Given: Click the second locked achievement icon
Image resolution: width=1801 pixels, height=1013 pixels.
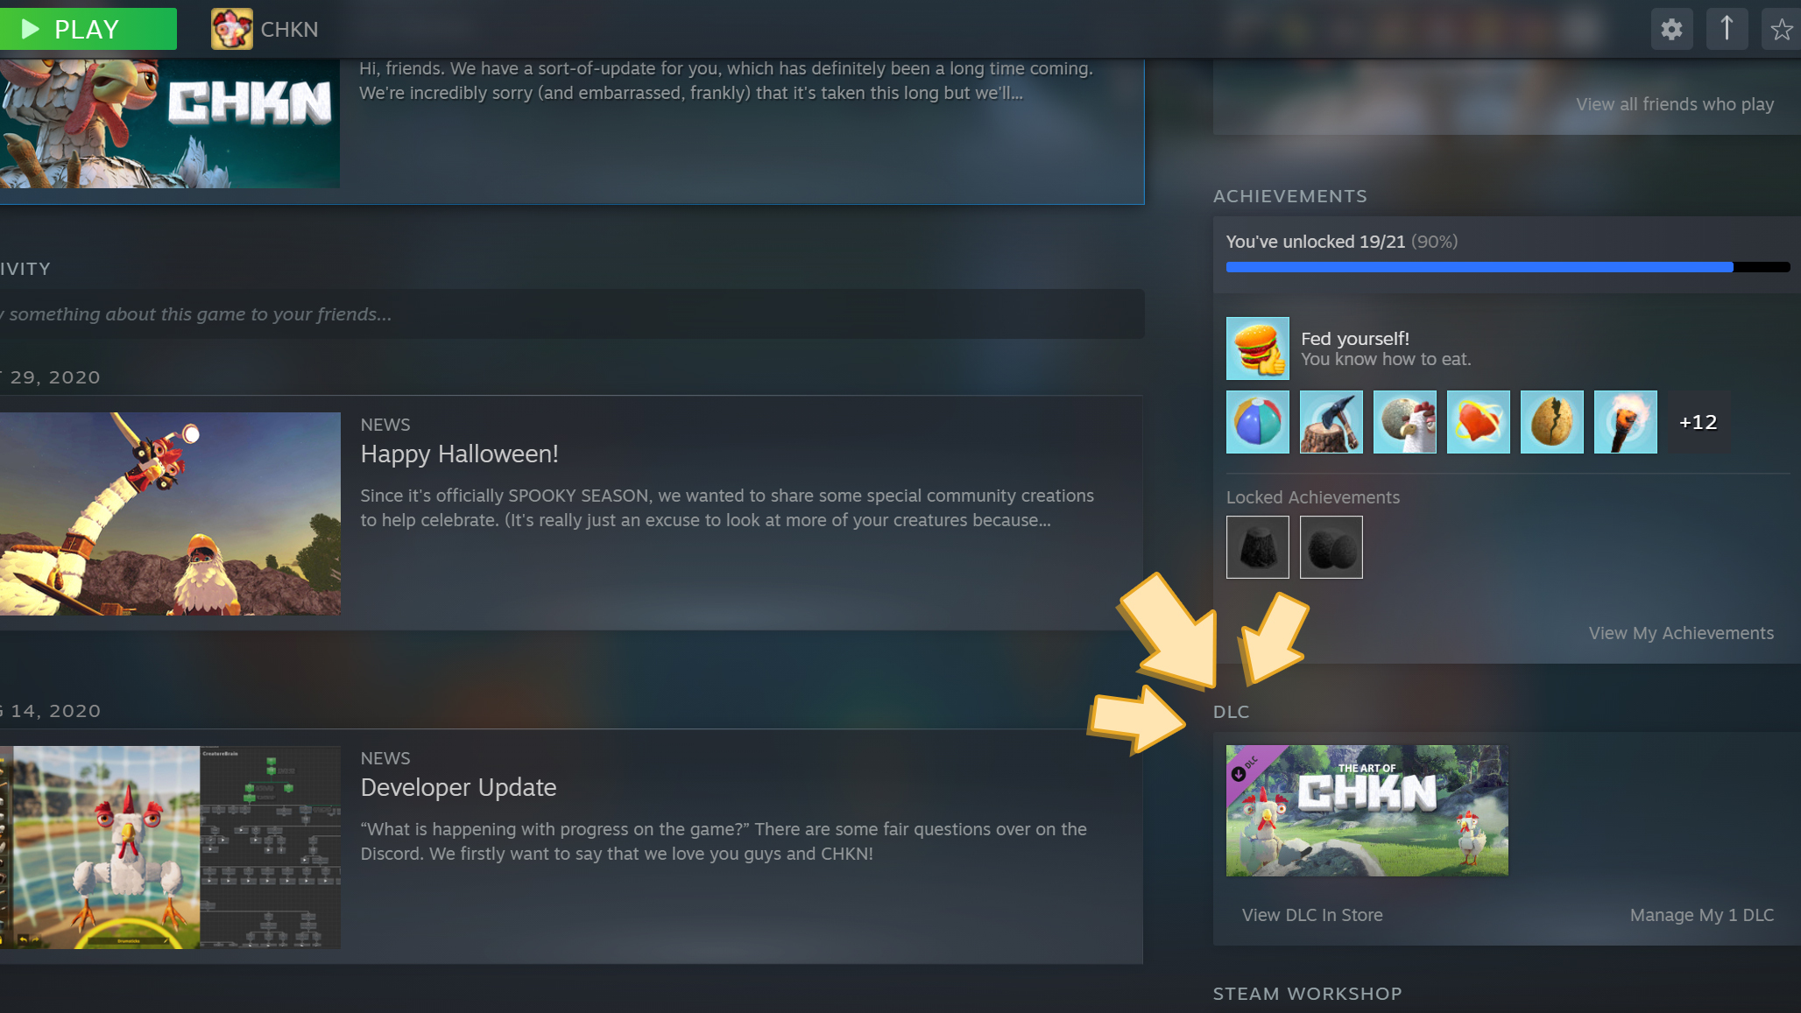Looking at the screenshot, I should (x=1331, y=546).
